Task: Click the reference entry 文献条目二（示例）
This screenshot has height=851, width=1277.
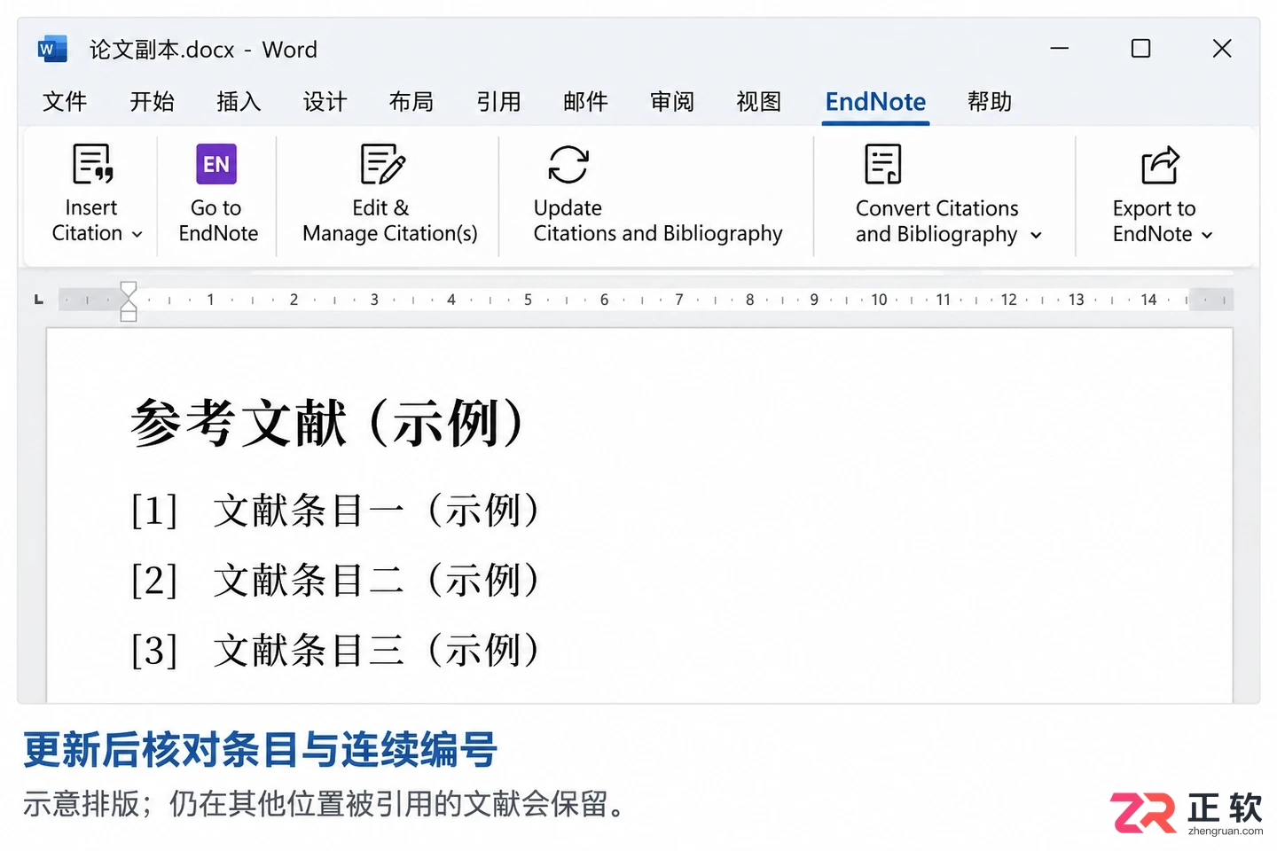Action: (x=376, y=581)
